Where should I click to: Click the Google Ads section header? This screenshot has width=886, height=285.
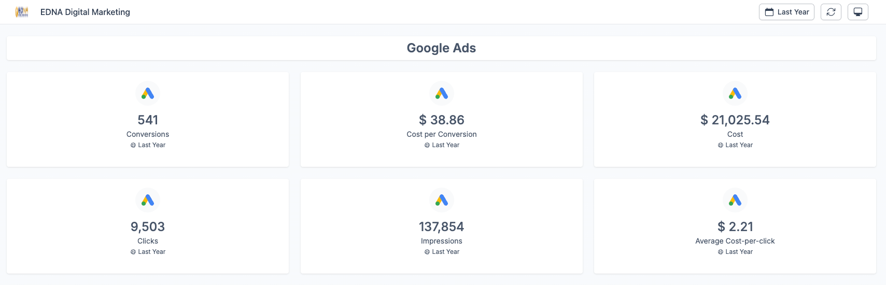[x=441, y=48]
